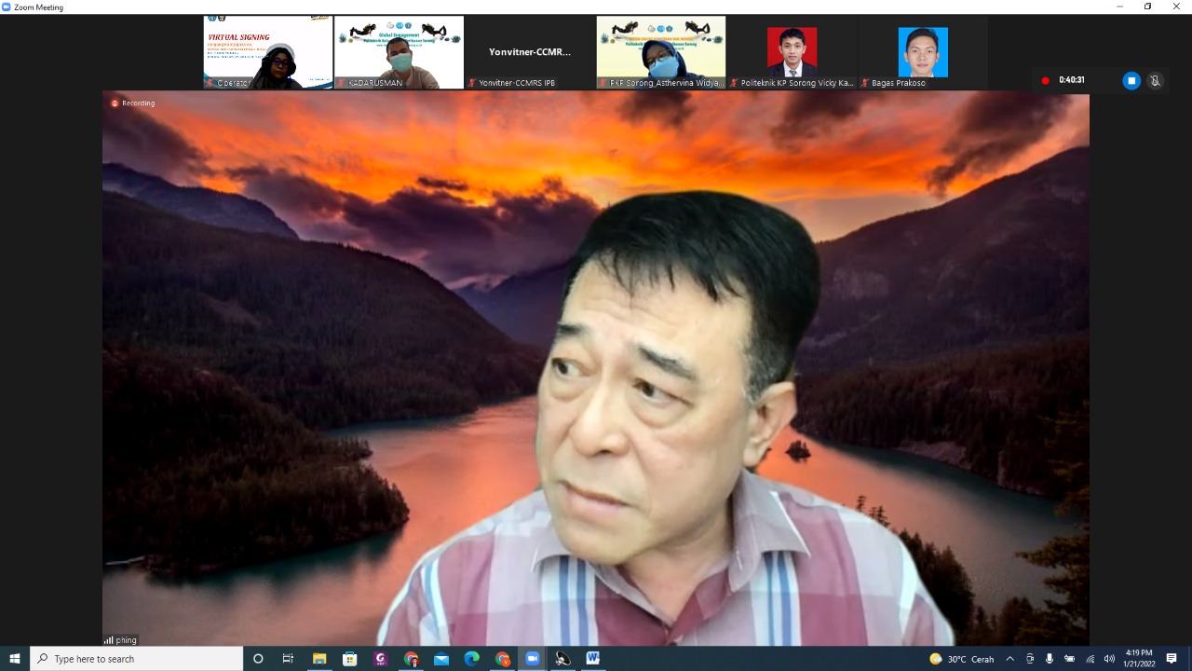Select the Yonvitner-CCMRS IPB participant tile

[530, 52]
